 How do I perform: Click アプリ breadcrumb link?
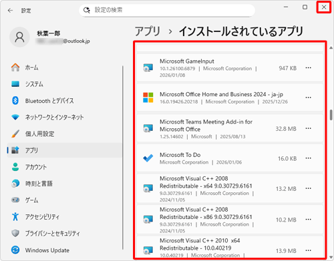point(148,31)
